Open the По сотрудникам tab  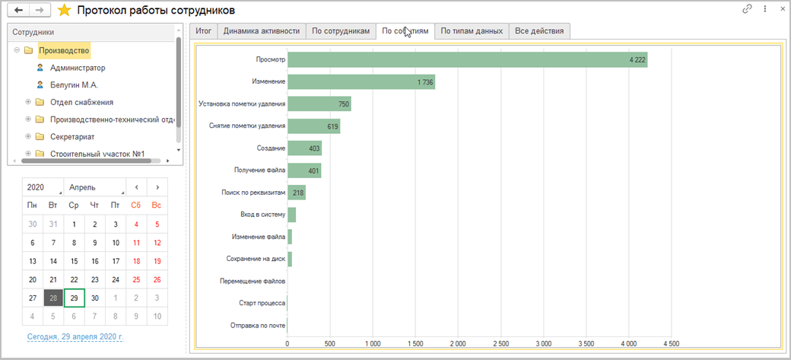[341, 30]
